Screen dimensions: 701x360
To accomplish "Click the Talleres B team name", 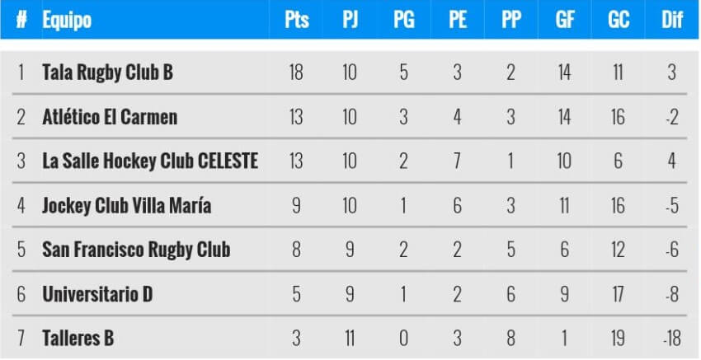I will (78, 338).
